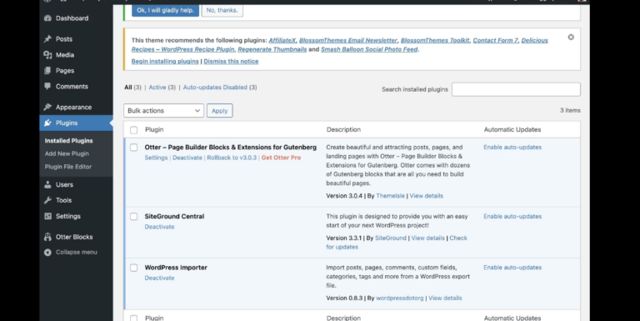Image resolution: width=640 pixels, height=321 pixels.
Task: Deactivate the SiteGround Central plugin
Action: point(159,227)
